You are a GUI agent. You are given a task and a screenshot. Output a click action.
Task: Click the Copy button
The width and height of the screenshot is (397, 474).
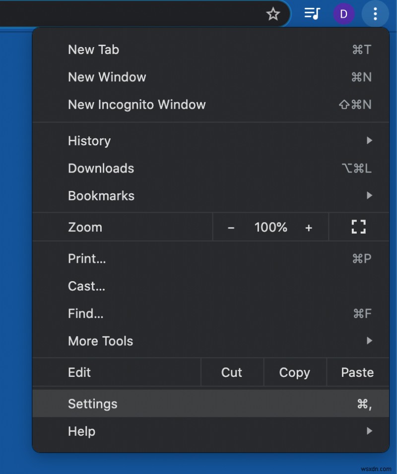295,372
